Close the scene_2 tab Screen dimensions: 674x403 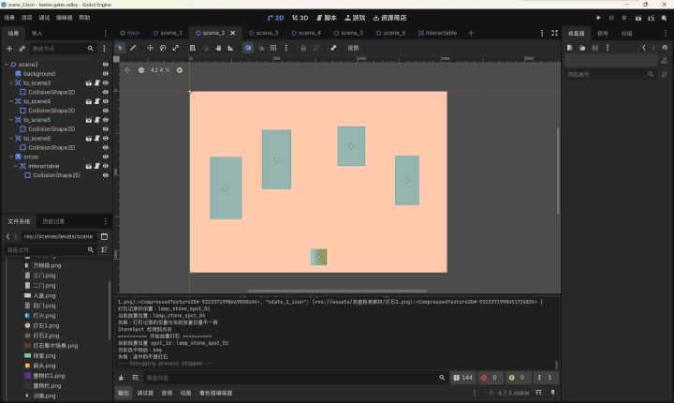pos(232,33)
